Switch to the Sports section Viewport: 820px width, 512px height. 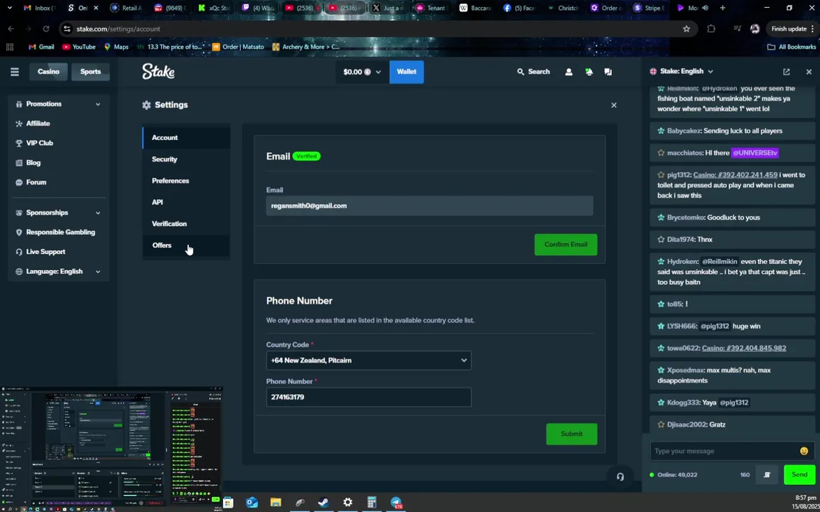[x=90, y=72]
